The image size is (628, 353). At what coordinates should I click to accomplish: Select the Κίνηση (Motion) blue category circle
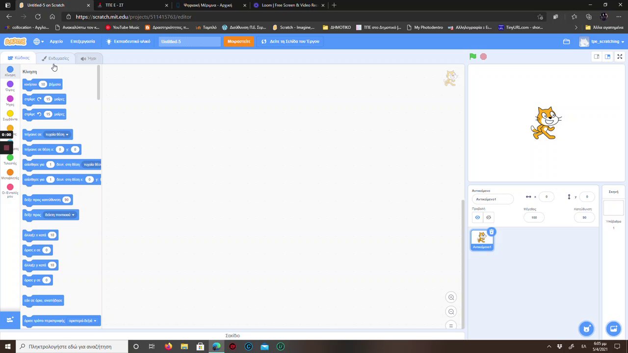(x=10, y=70)
